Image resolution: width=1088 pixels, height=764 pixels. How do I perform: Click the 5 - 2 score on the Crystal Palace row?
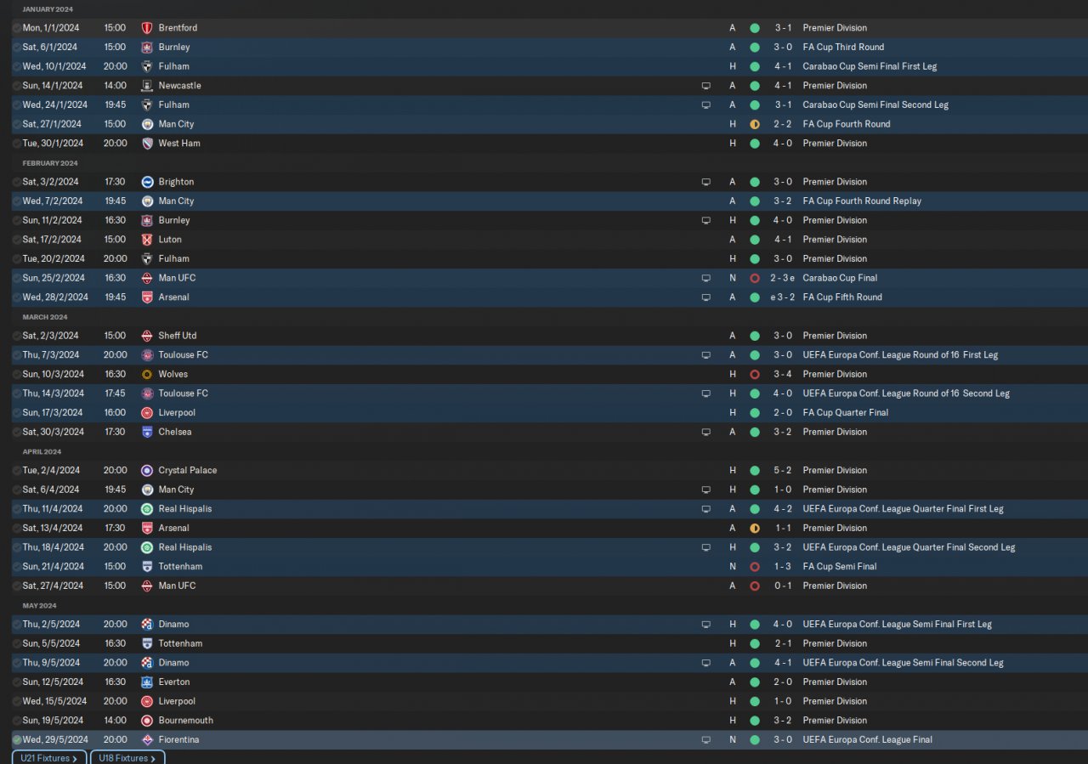(784, 471)
